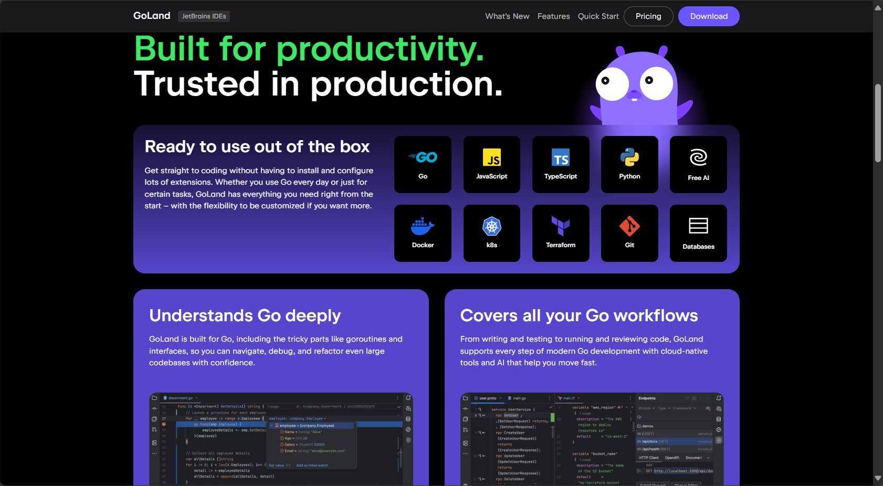This screenshot has height=486, width=883.
Task: Click the Pricing button
Action: (x=648, y=16)
